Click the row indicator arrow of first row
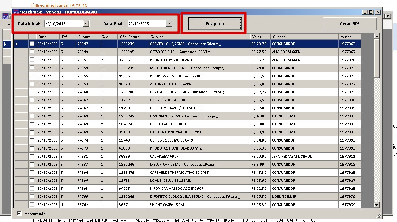This screenshot has width=397, height=222. (17, 44)
